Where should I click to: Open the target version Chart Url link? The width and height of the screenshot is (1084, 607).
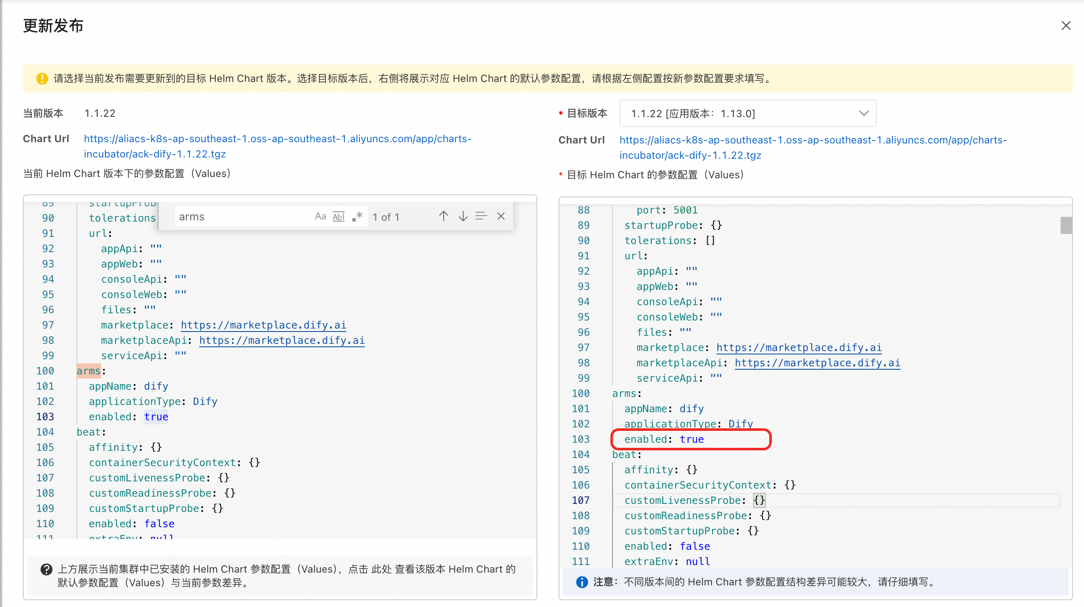pyautogui.click(x=813, y=148)
